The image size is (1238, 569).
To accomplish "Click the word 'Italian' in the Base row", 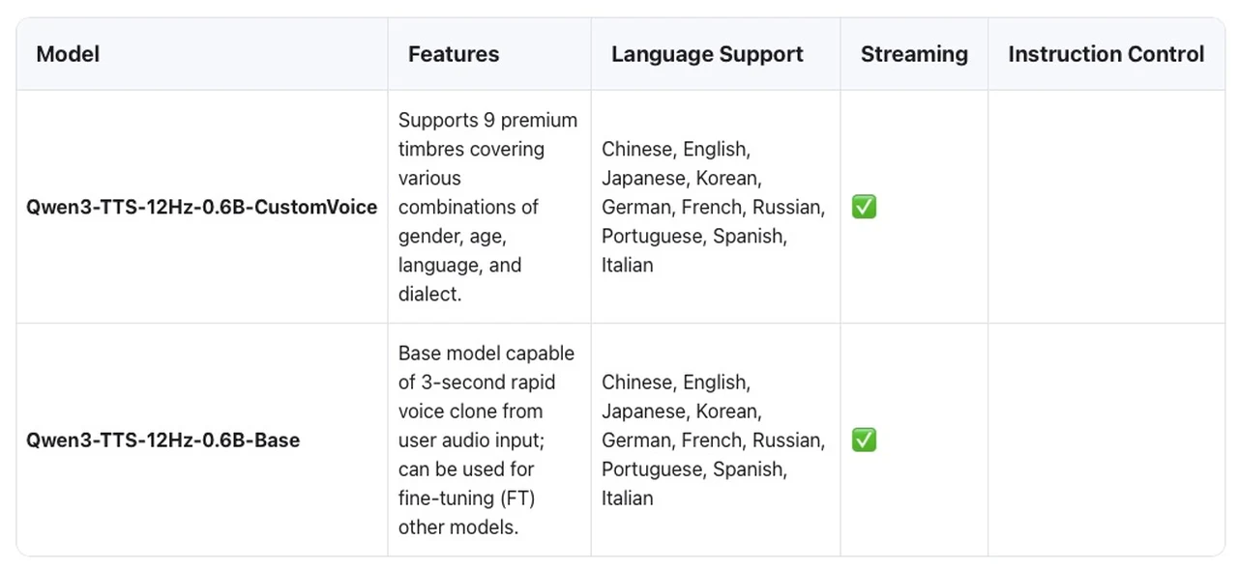I will pyautogui.click(x=627, y=498).
